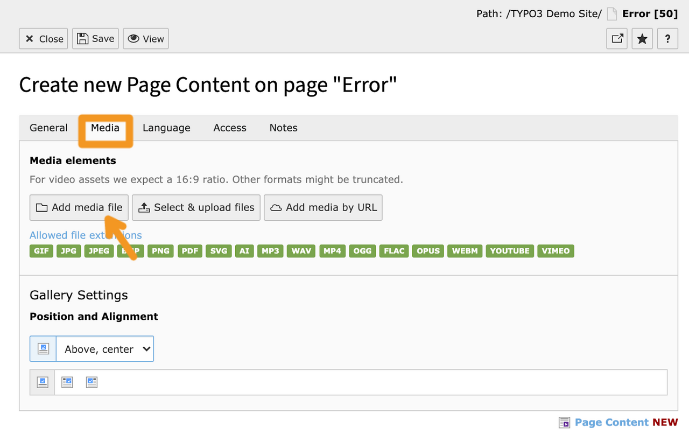The width and height of the screenshot is (689, 448).
Task: Choose the in-text left image layout icon
Action: pos(92,382)
